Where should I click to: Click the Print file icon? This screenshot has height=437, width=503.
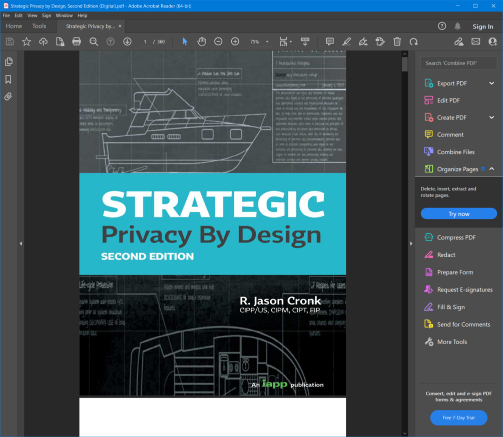(77, 41)
